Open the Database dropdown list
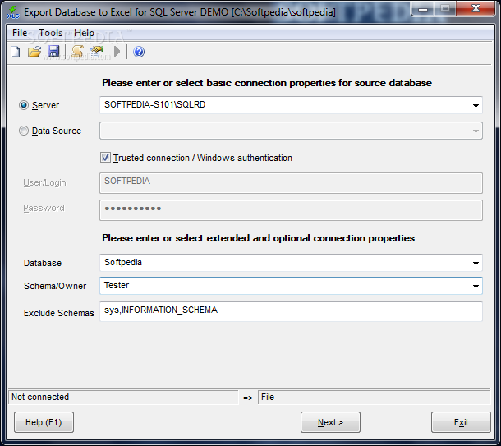Viewport: 501px width, 446px height. coord(476,264)
